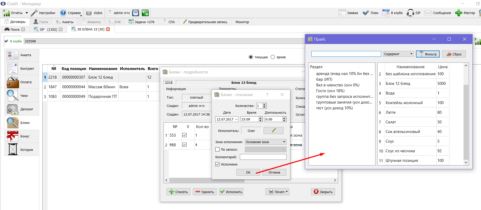Open the Оплата wallet icon

(x=13, y=82)
